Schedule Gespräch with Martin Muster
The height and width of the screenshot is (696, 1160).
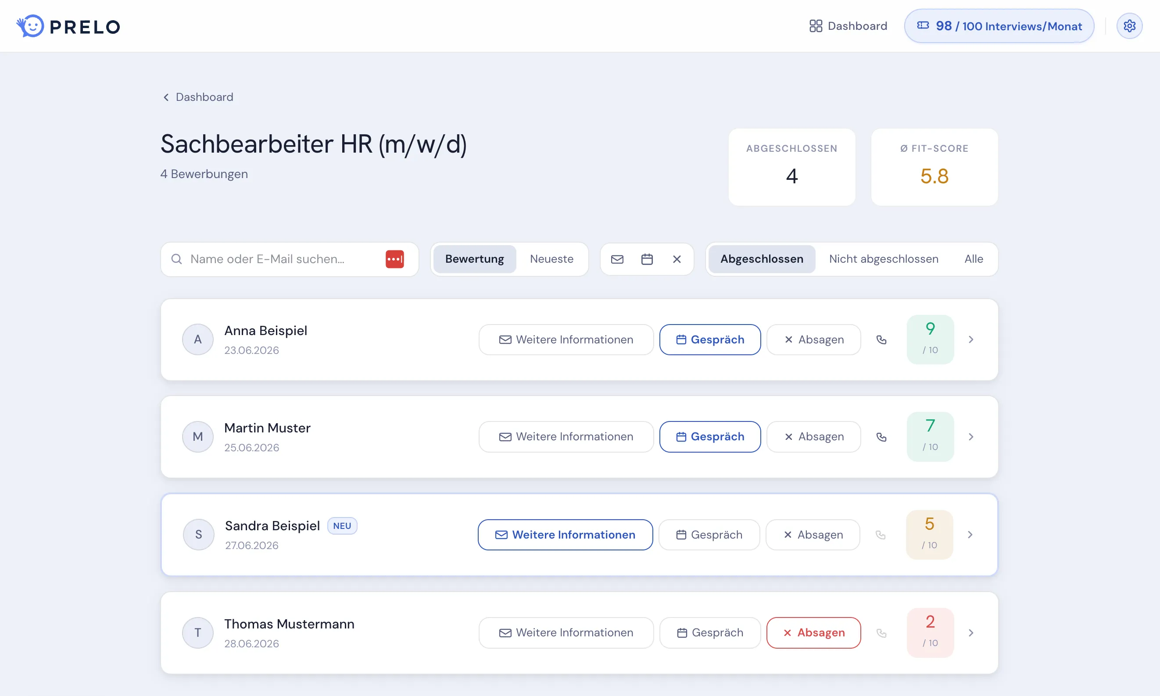tap(710, 437)
